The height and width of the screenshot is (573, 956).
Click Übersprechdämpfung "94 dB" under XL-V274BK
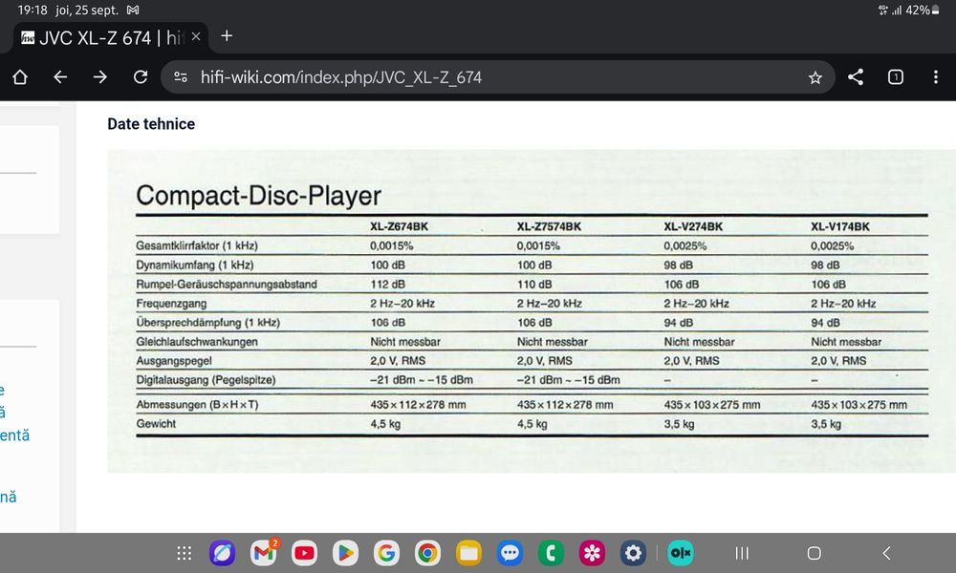point(679,323)
